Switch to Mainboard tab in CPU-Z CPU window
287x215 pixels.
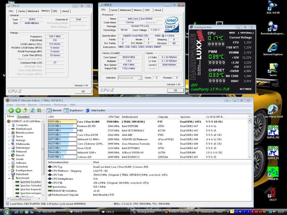(126, 10)
